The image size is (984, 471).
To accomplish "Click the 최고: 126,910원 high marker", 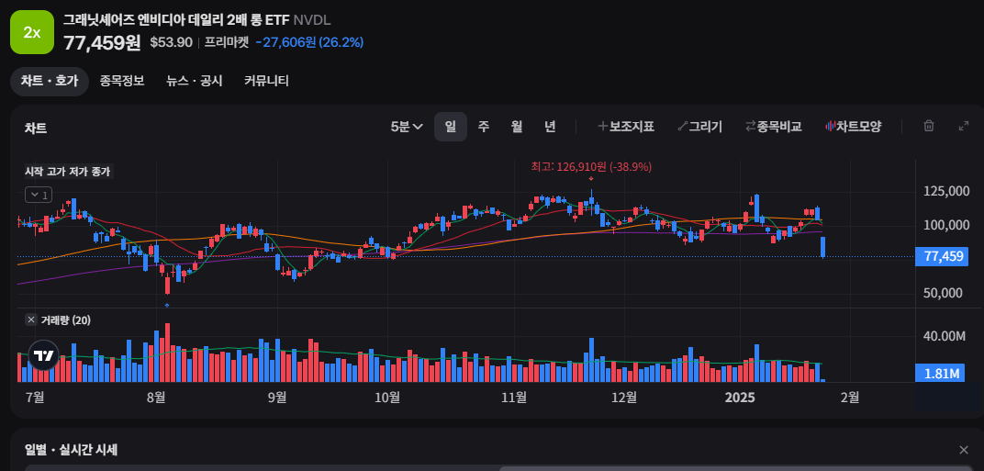I will tap(591, 167).
